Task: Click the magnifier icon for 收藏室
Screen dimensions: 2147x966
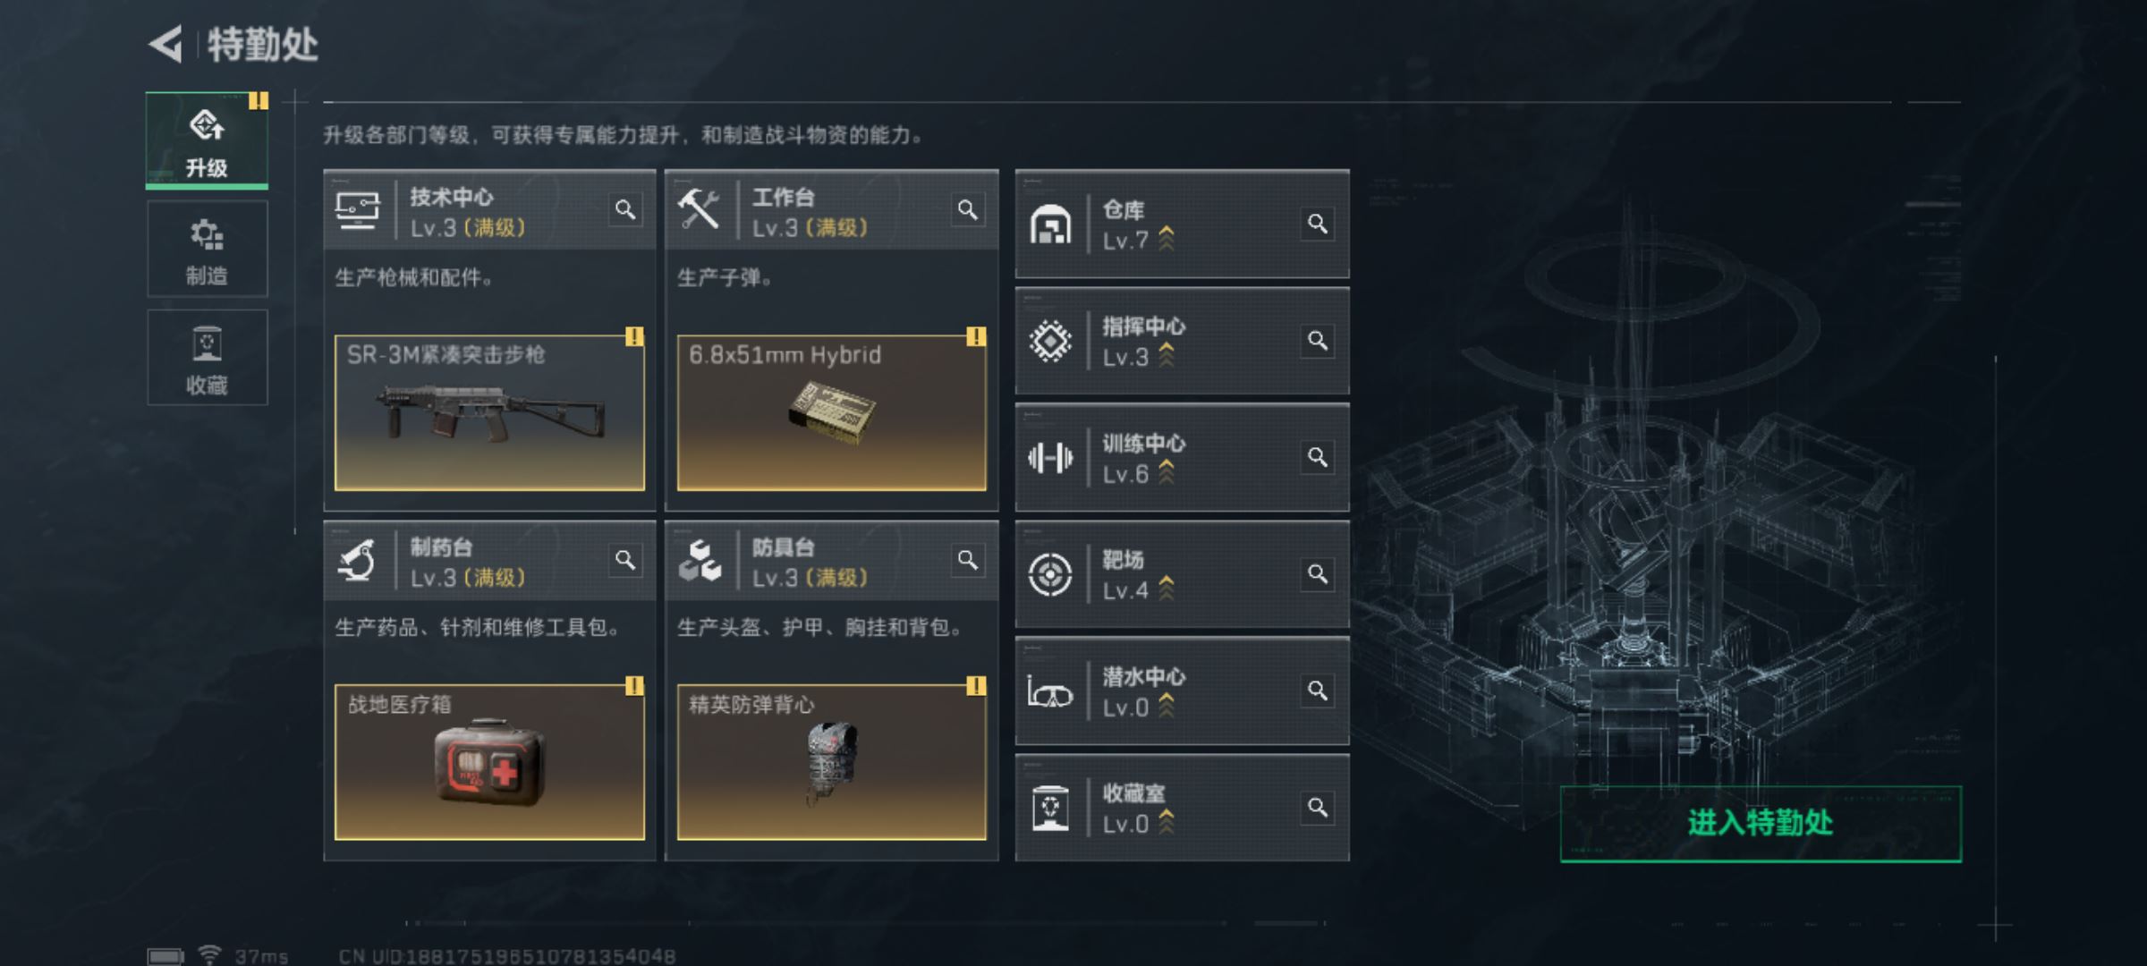Action: (1317, 808)
